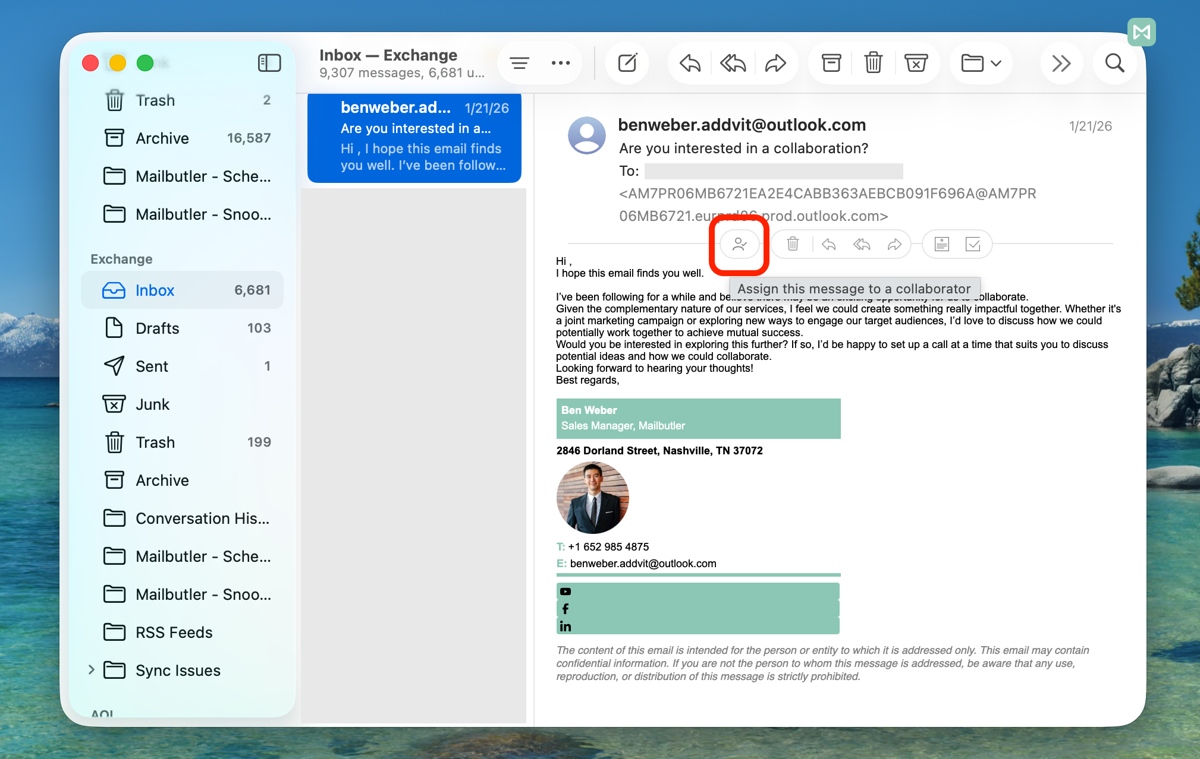The image size is (1200, 759).
Task: Select the Sync Issues folder
Action: pyautogui.click(x=178, y=671)
